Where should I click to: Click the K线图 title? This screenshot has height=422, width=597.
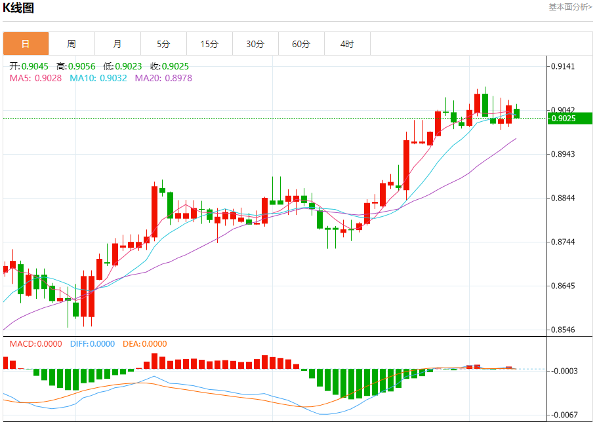(18, 8)
